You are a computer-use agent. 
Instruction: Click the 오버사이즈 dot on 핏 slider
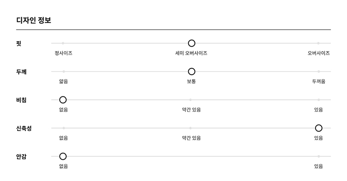[318, 43]
